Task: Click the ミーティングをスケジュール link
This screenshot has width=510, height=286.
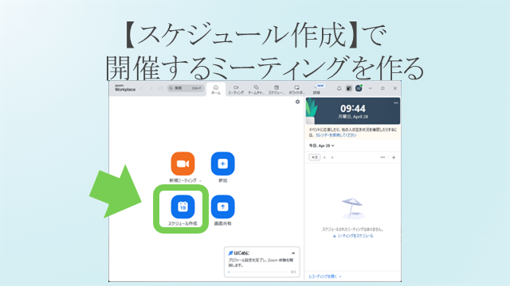Action: click(x=353, y=236)
